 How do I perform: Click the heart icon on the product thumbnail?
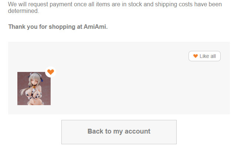[51, 72]
